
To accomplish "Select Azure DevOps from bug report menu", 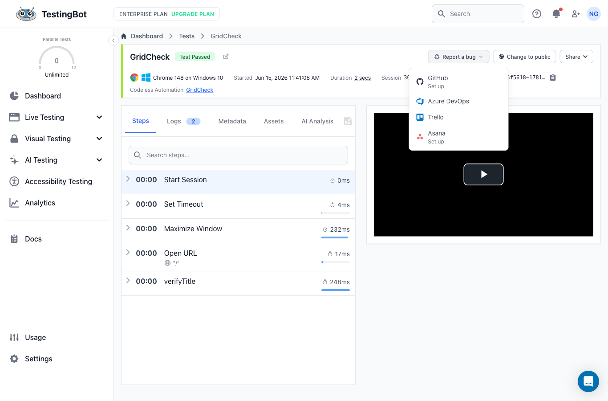I will point(458,101).
